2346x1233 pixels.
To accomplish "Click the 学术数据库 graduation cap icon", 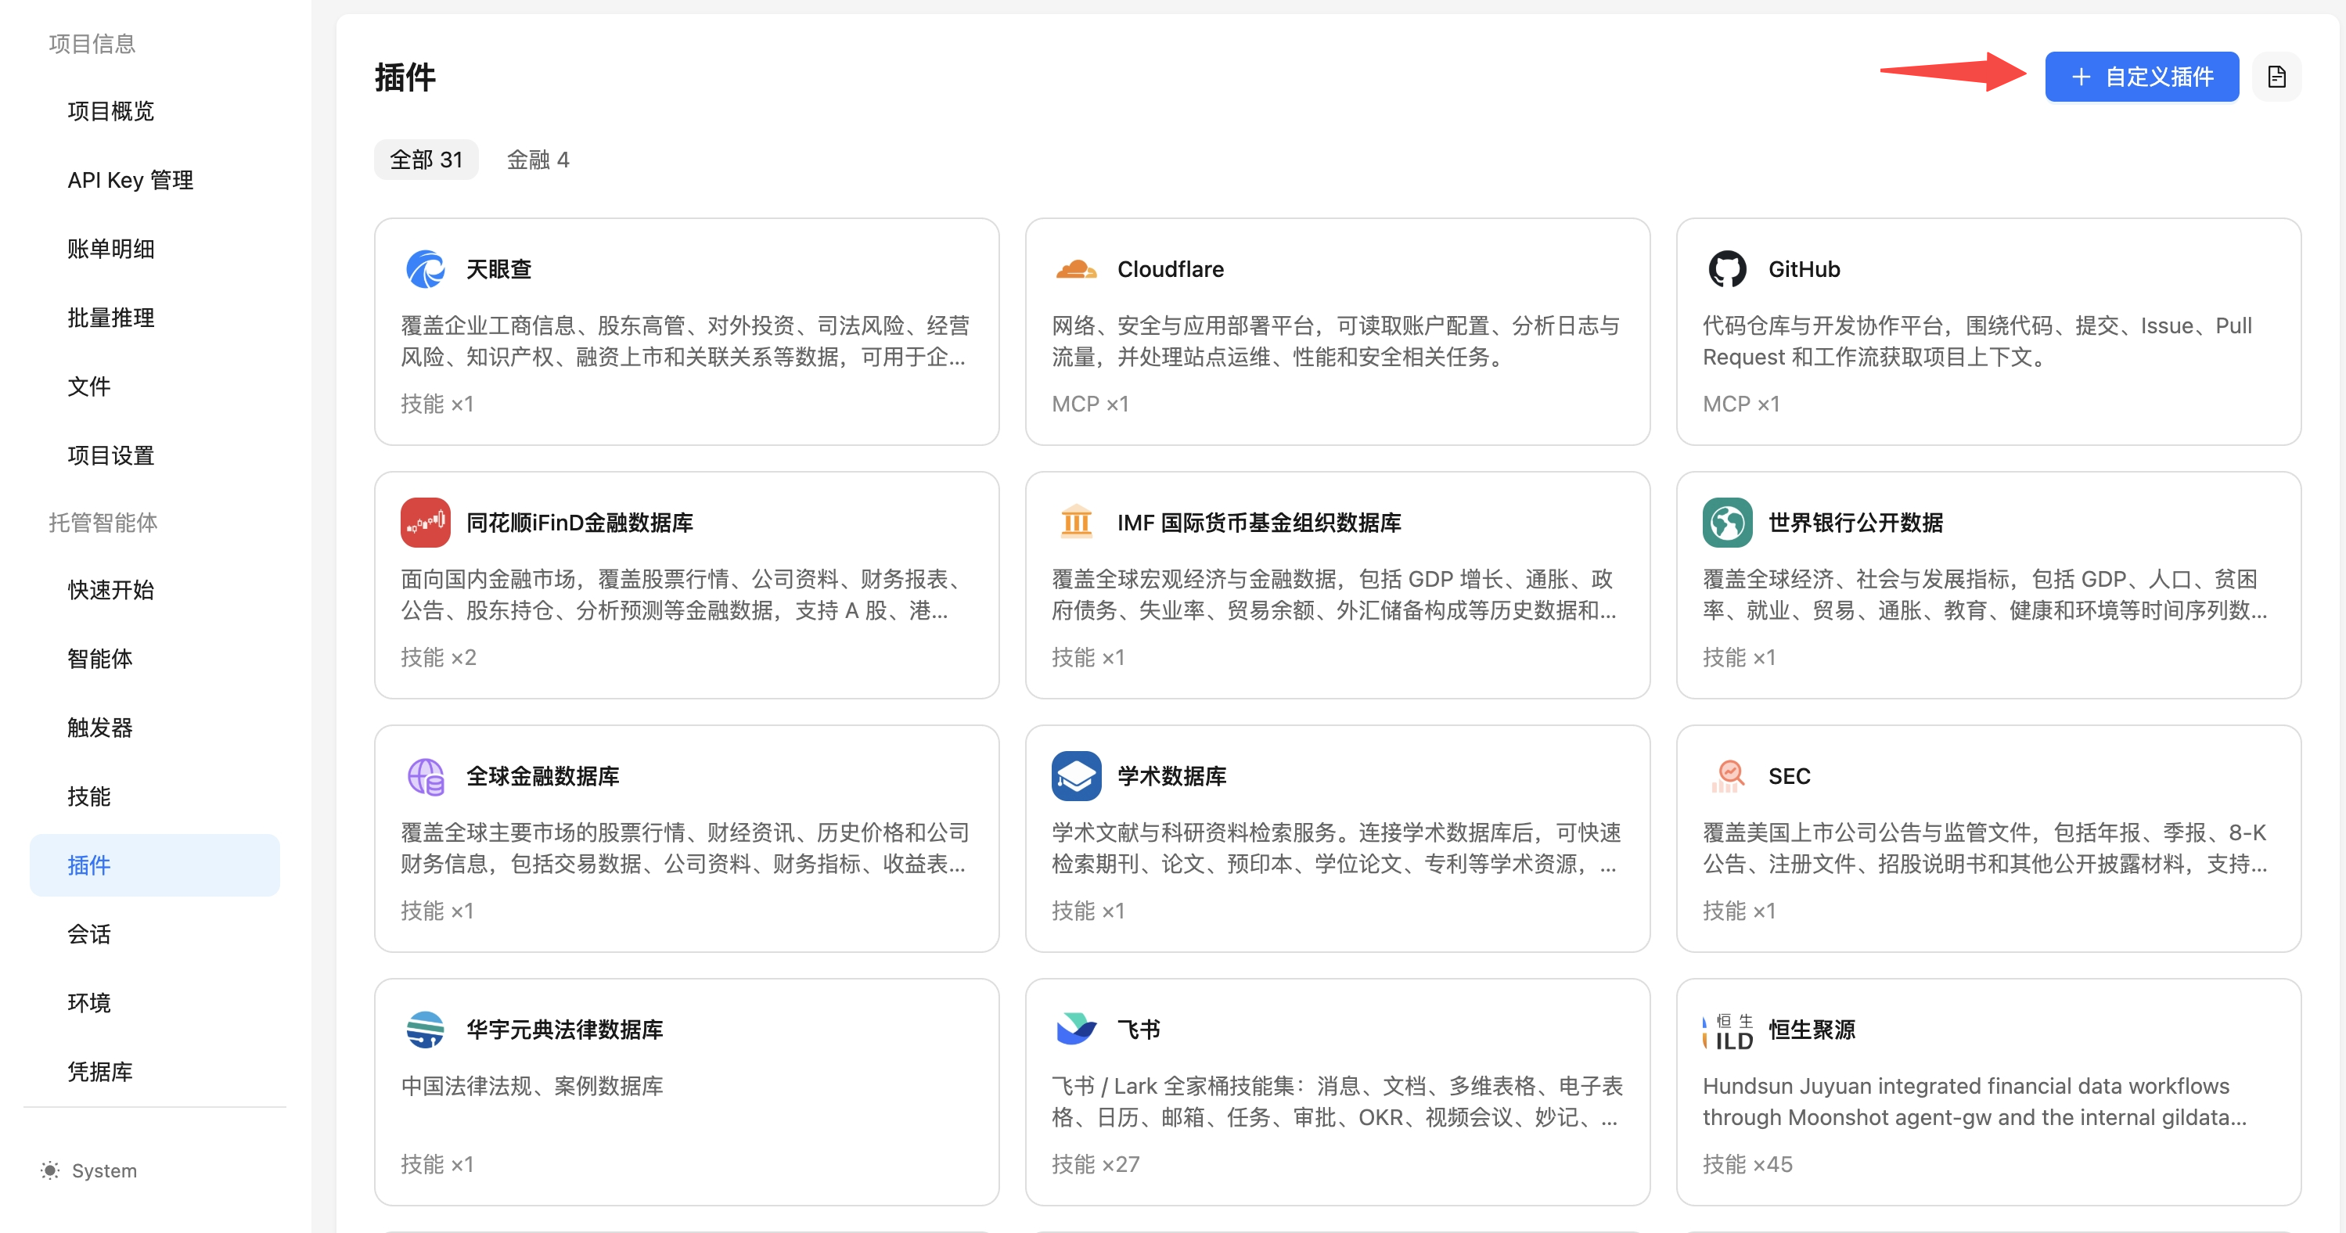I will [1077, 777].
